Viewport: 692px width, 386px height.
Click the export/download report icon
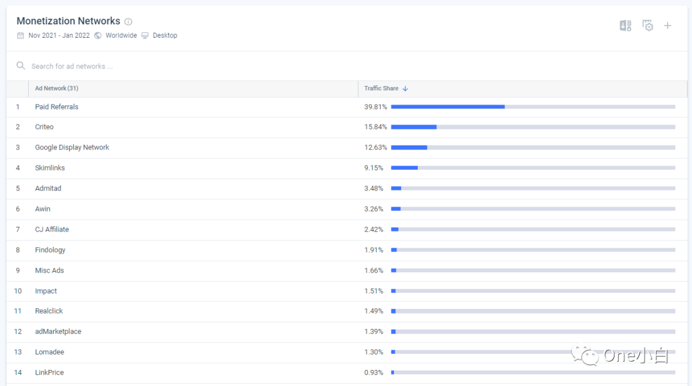[625, 26]
